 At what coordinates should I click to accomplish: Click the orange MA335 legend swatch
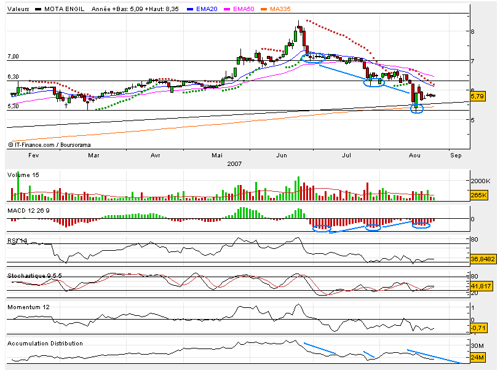[x=264, y=9]
